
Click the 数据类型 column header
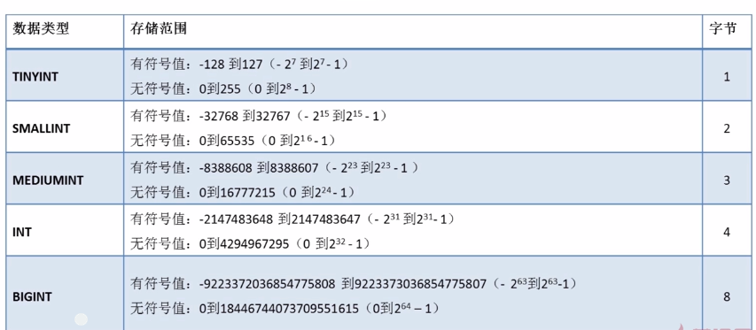point(41,29)
